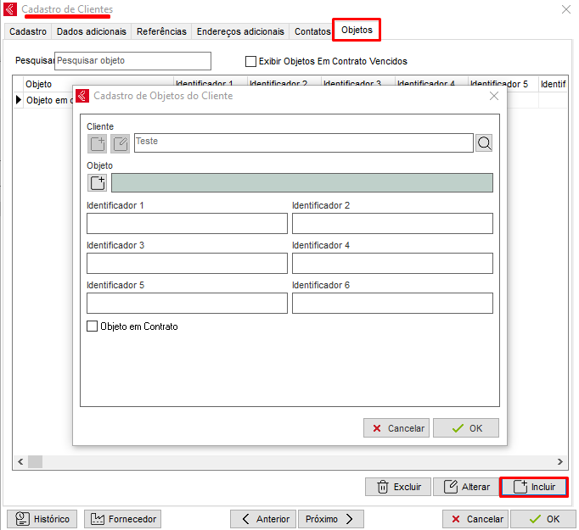Click the new client icon beside Cliente field
579x530 pixels.
[98, 143]
